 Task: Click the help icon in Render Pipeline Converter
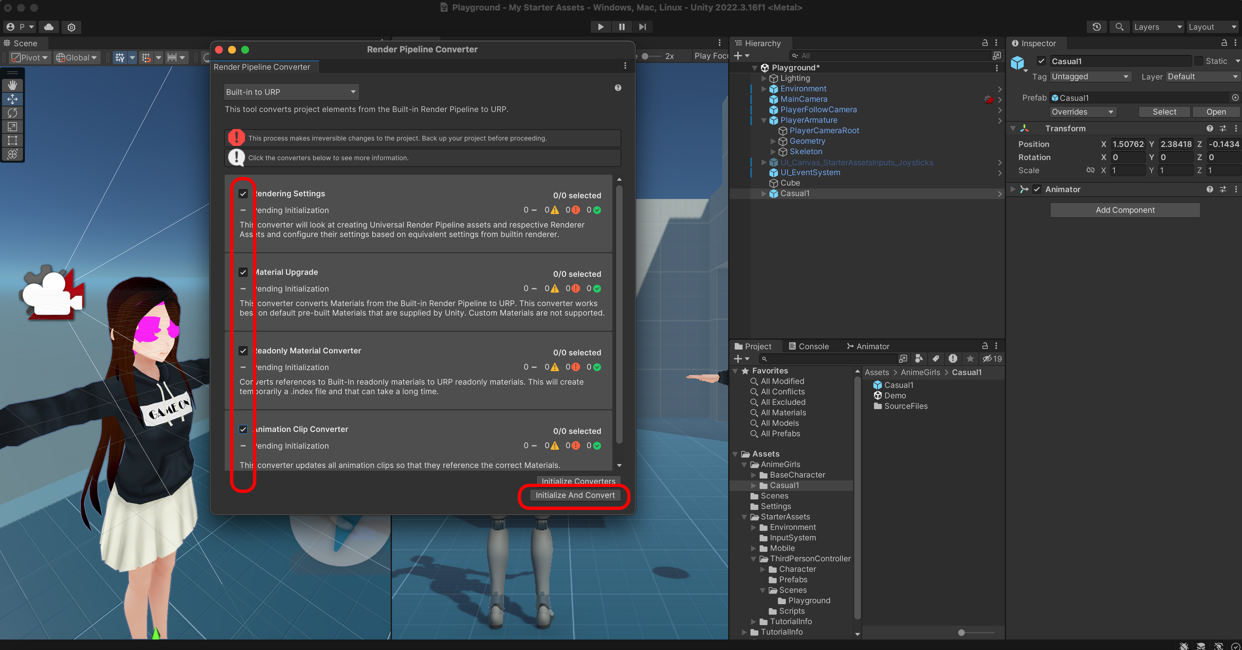pos(618,88)
